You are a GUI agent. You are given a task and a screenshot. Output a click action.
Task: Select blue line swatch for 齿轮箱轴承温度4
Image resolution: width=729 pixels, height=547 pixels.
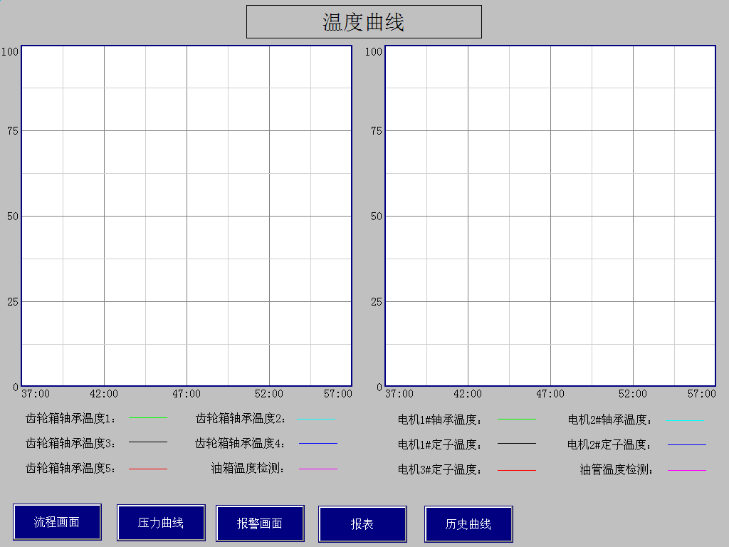[x=318, y=443]
